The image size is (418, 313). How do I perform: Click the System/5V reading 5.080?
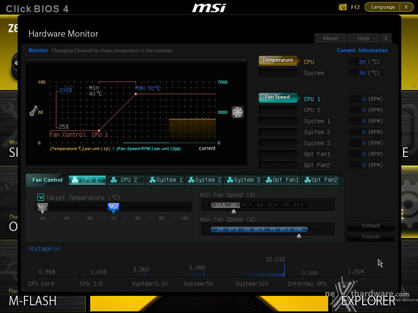pos(197,267)
